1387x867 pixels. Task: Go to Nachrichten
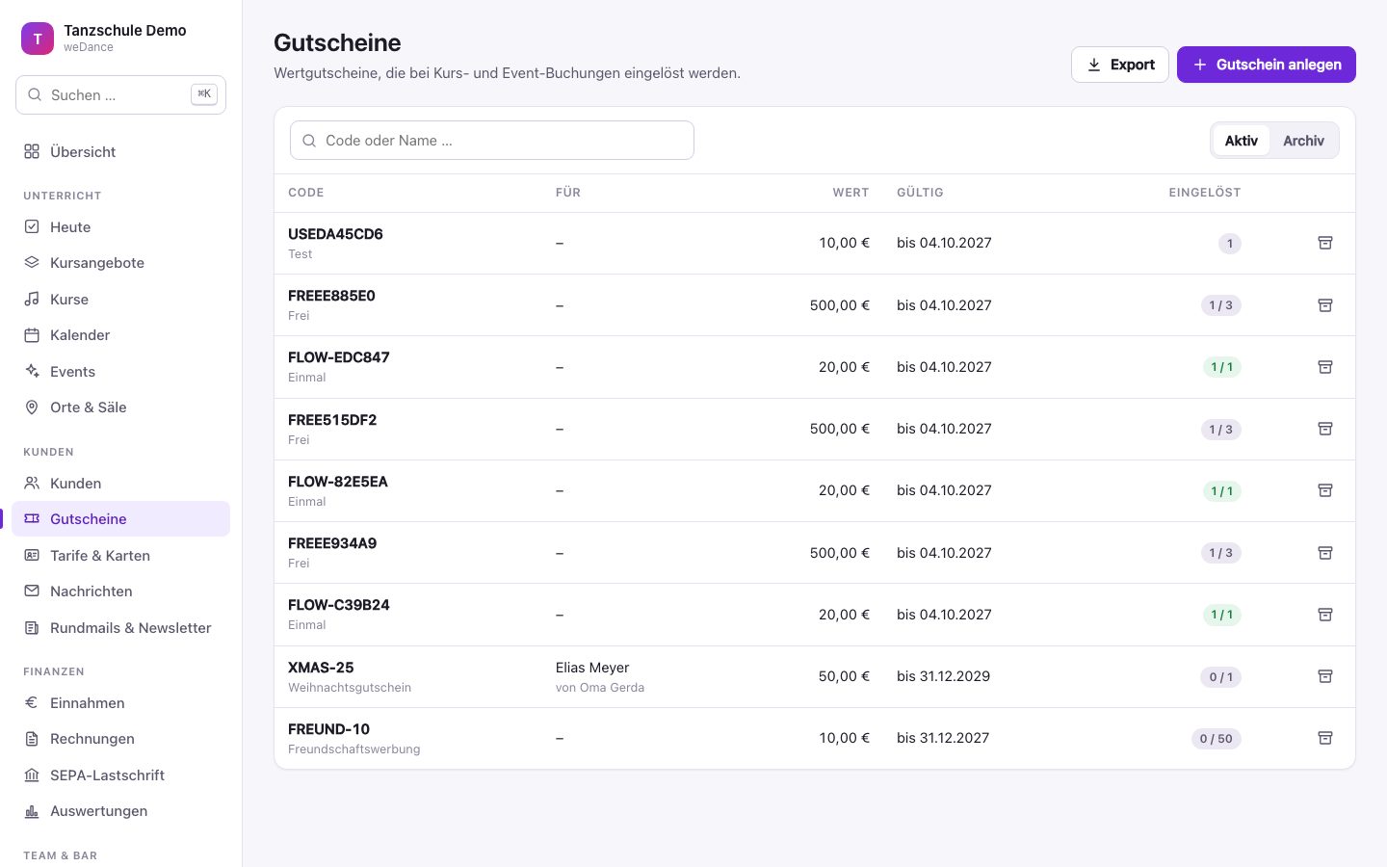tap(120, 591)
